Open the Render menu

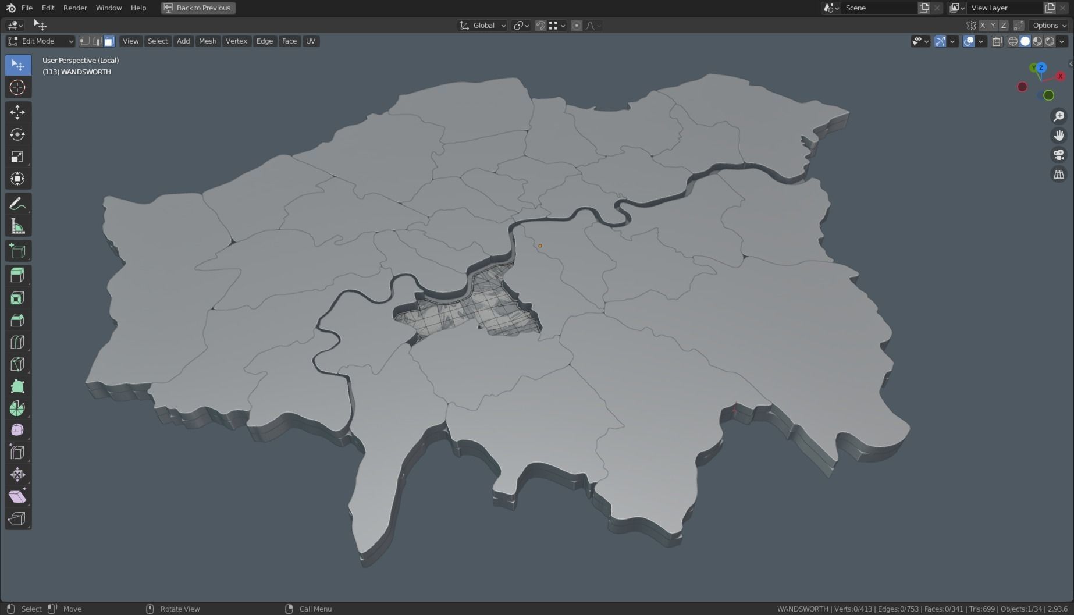(x=75, y=8)
